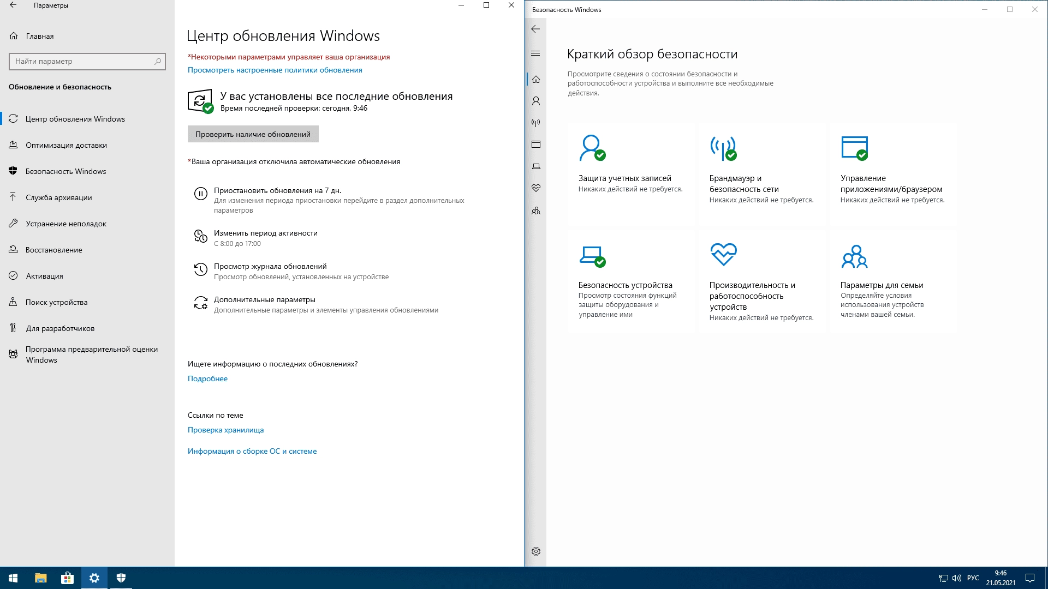Open the configured update policies link

pyautogui.click(x=275, y=70)
